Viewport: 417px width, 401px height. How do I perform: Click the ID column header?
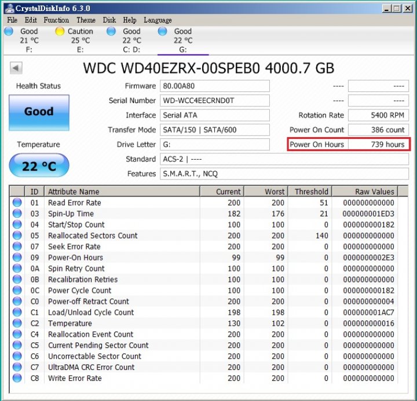coord(34,192)
